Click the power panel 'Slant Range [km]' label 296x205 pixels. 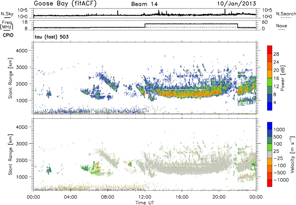pyautogui.click(x=10, y=78)
